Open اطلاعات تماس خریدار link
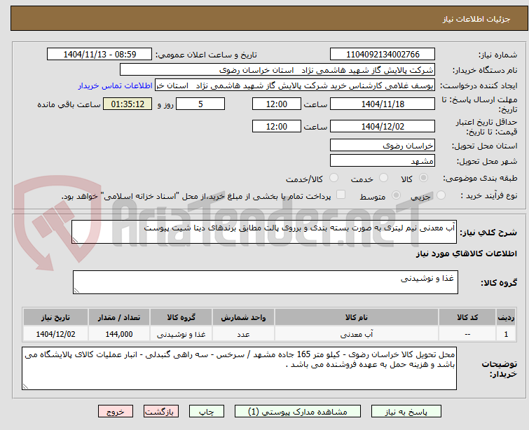The width and height of the screenshot is (529, 430). pos(116,85)
